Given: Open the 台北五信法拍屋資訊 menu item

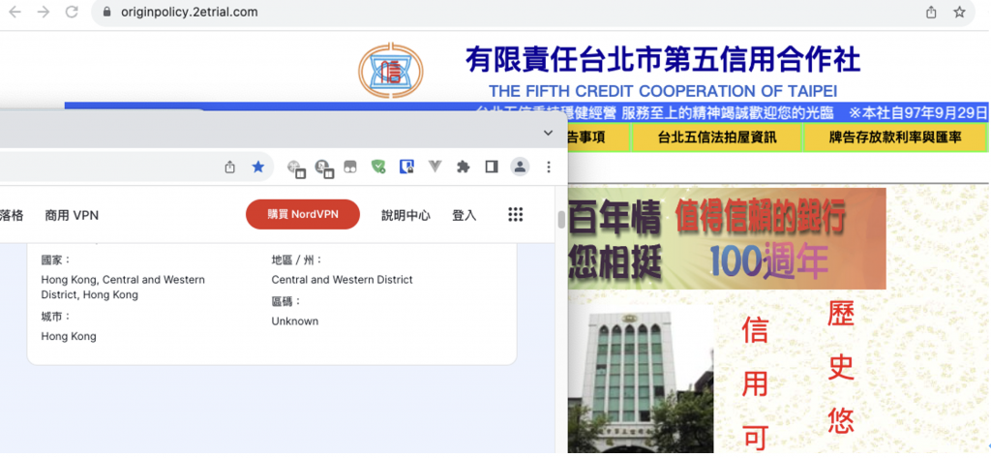Looking at the screenshot, I should [x=717, y=137].
